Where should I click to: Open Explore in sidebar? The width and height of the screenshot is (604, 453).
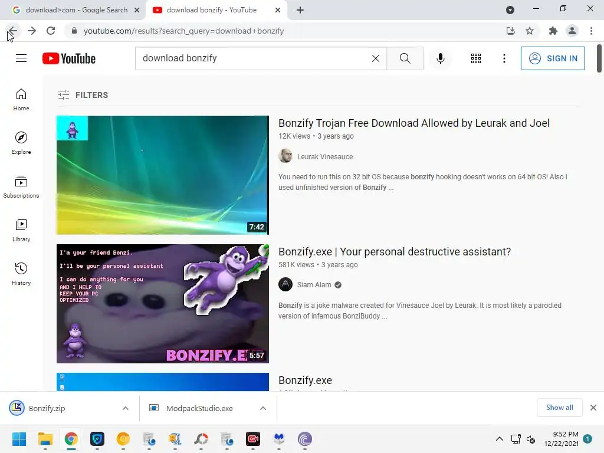click(21, 143)
